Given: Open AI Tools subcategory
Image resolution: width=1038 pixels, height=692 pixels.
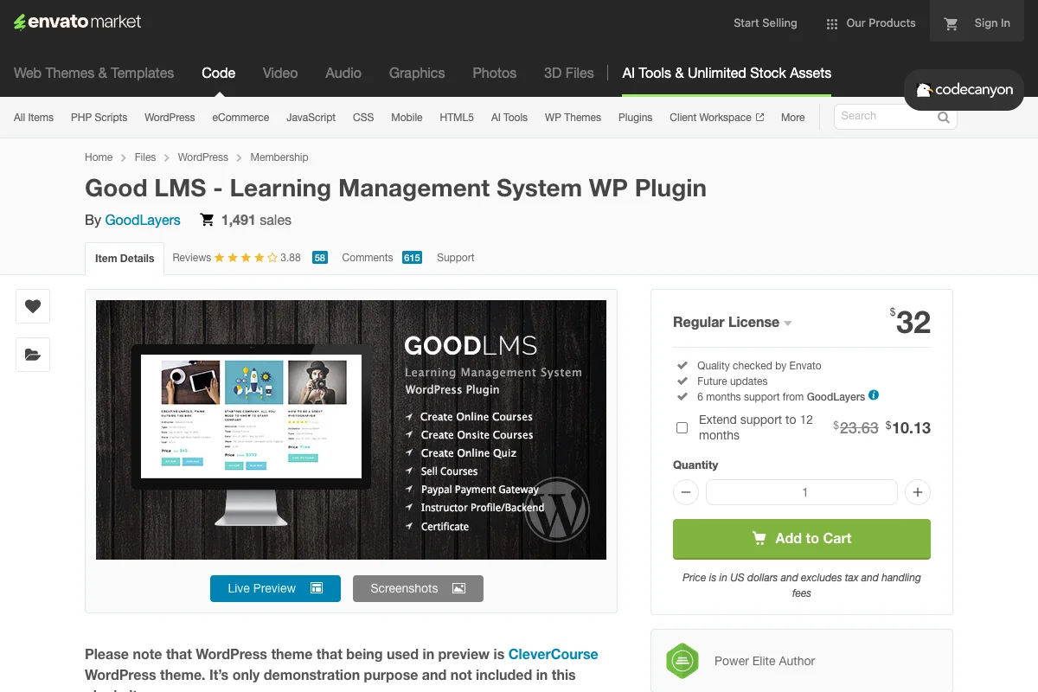Looking at the screenshot, I should (x=509, y=118).
